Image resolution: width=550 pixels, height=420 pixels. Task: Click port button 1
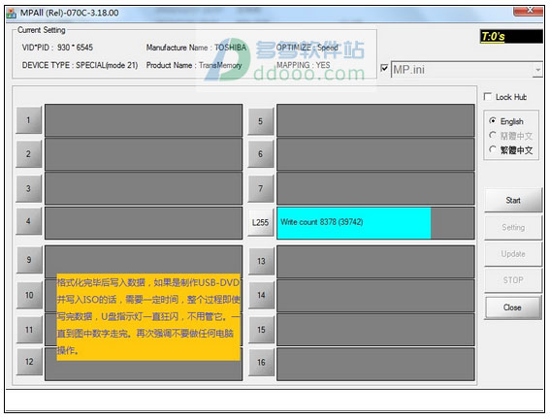point(29,120)
